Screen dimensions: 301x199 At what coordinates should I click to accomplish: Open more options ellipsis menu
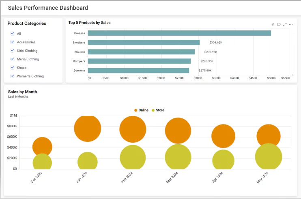pos(291,24)
